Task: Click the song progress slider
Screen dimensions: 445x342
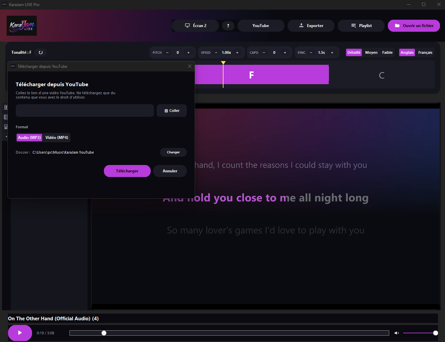Action: click(229, 333)
